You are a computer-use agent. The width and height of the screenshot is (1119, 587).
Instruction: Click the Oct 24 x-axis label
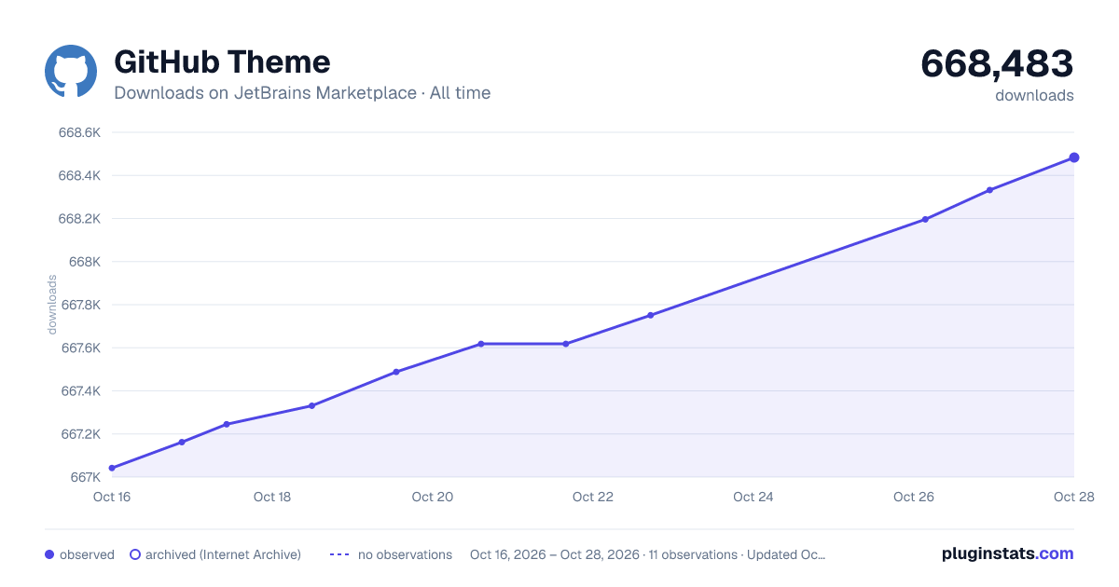pyautogui.click(x=753, y=497)
